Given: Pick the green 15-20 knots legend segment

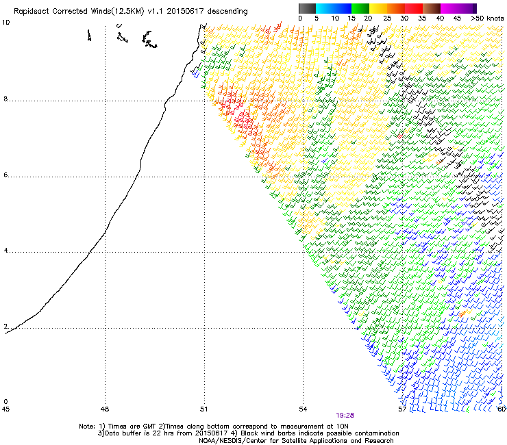Looking at the screenshot, I should pos(360,8).
